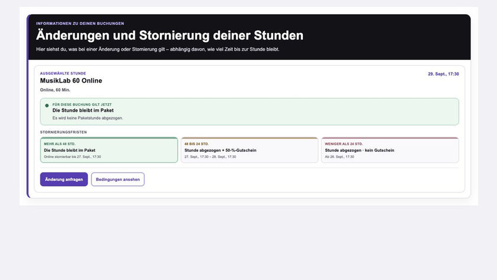Open Bedingungen ansehen

(x=117, y=179)
